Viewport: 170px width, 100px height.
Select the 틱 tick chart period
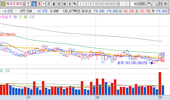[75, 4]
